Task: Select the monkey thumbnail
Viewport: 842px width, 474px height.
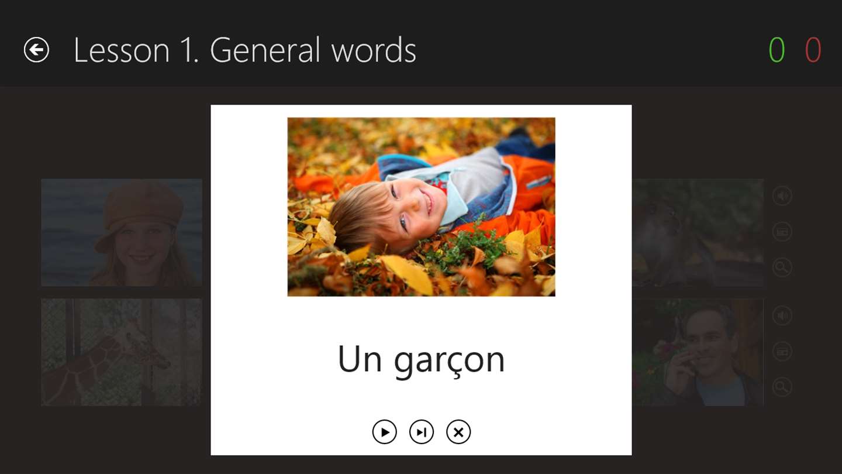Action: pos(698,232)
